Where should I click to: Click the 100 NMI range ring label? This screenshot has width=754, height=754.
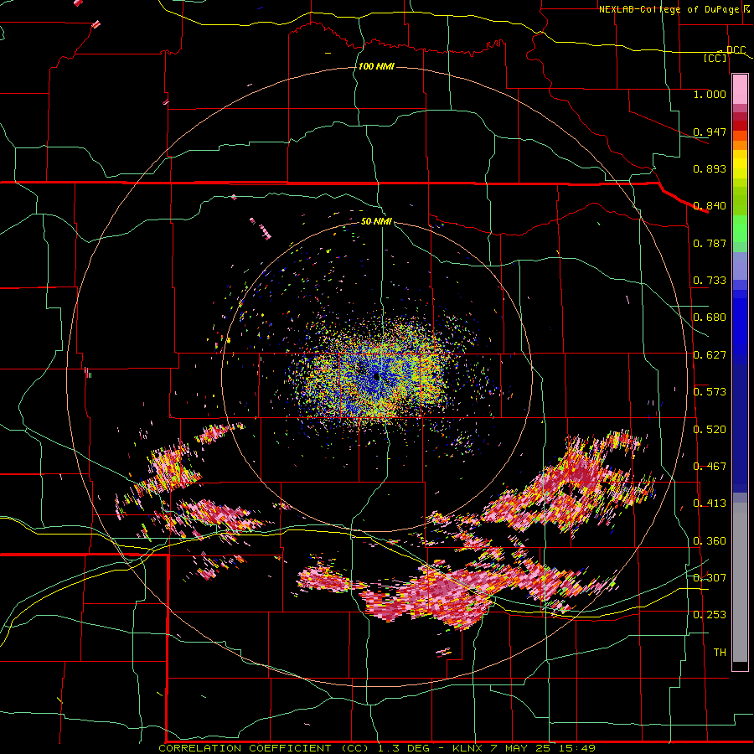(x=376, y=66)
